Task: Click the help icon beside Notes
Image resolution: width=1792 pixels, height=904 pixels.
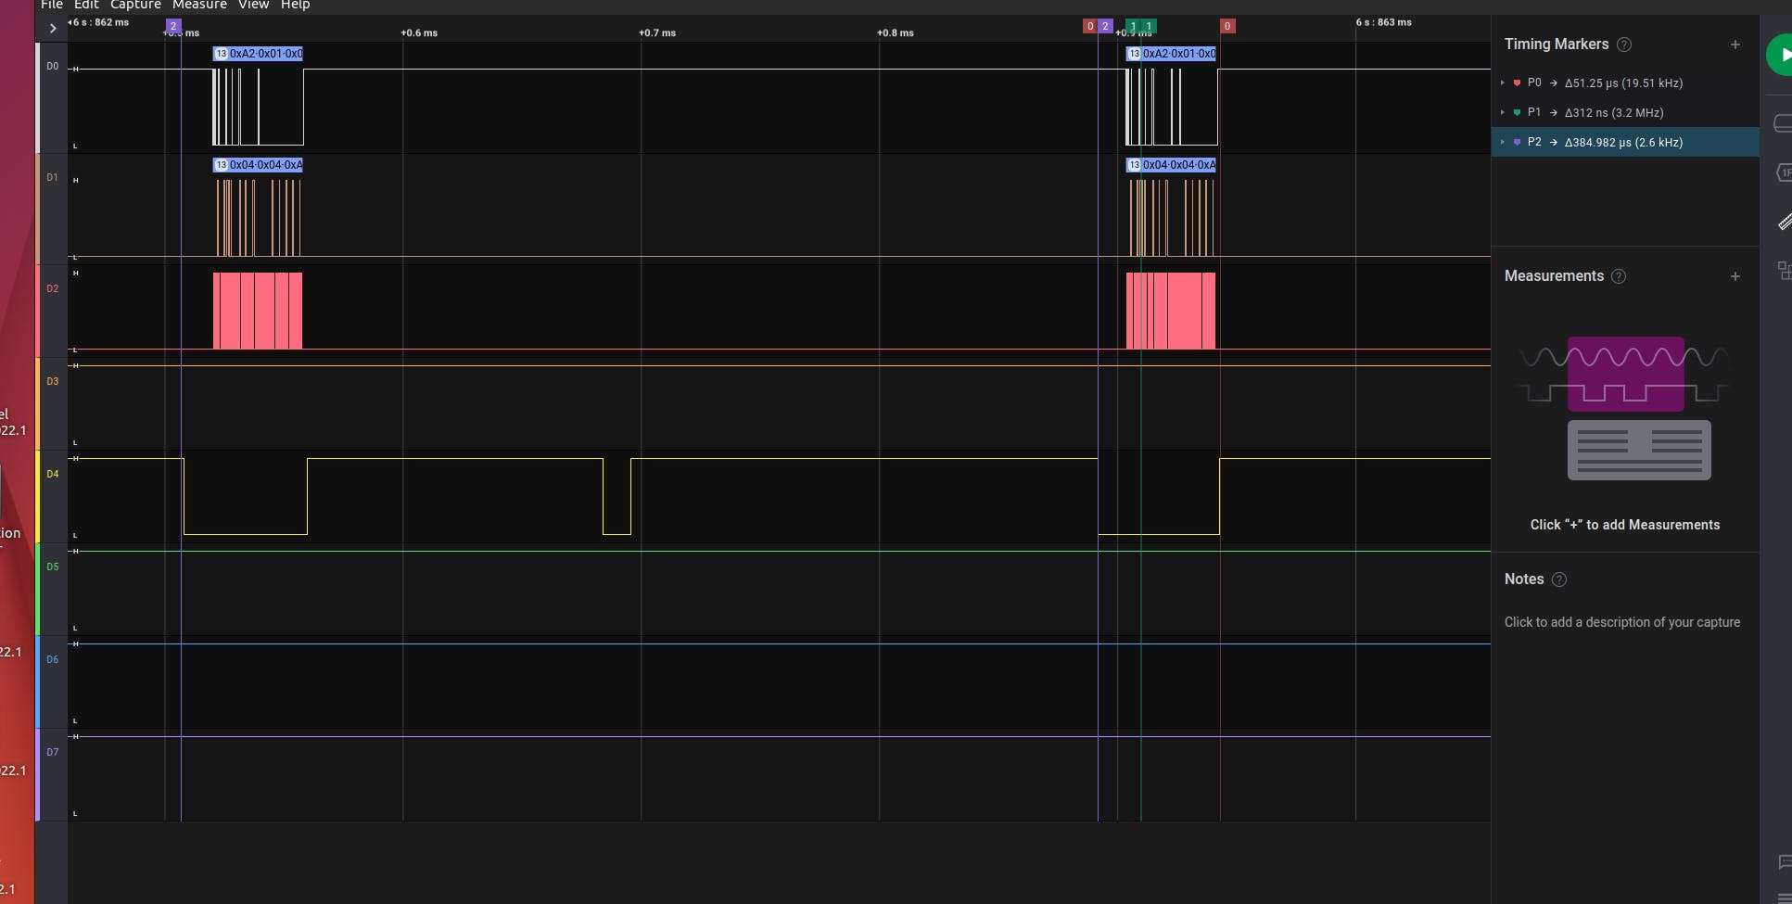Action: pyautogui.click(x=1559, y=579)
